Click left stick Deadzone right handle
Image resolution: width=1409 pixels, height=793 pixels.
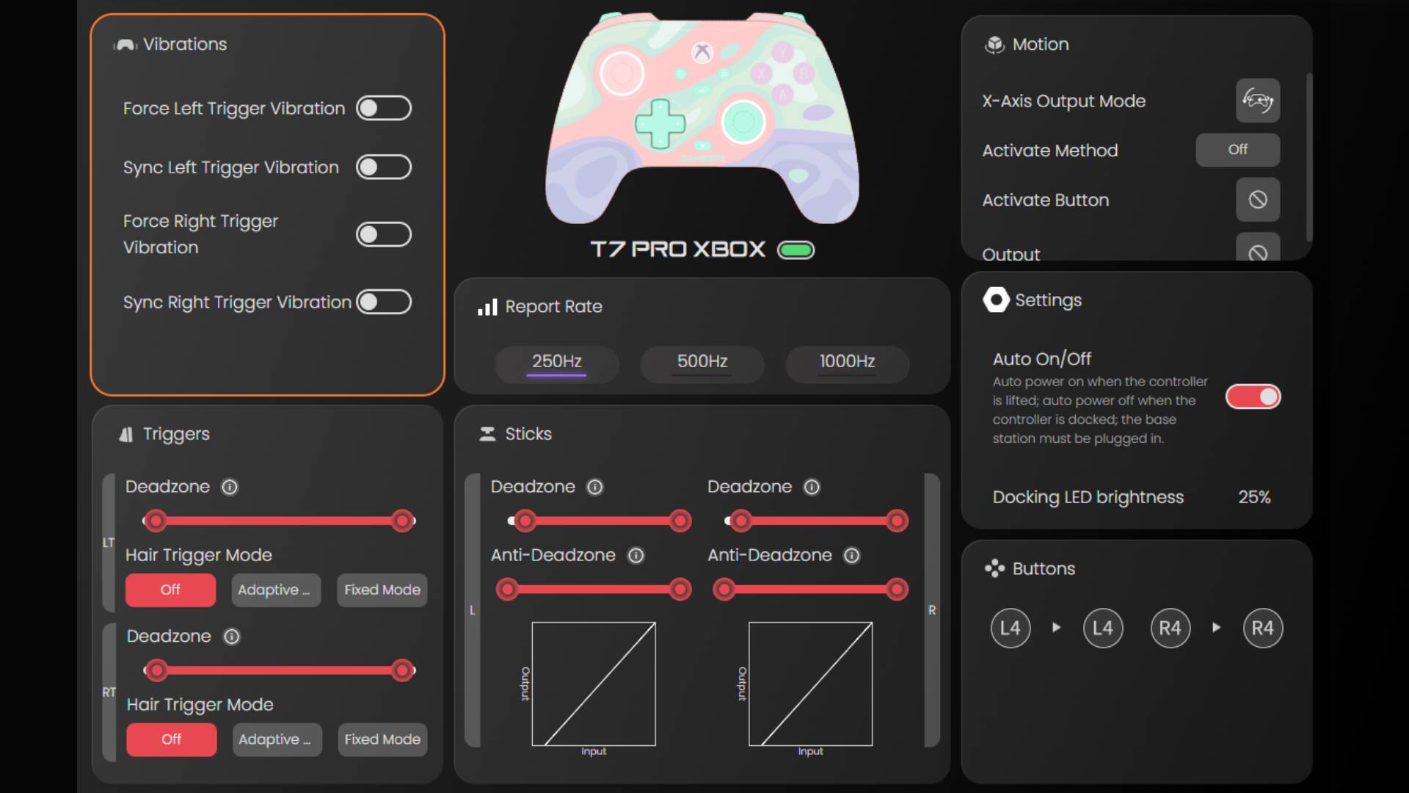tap(680, 521)
